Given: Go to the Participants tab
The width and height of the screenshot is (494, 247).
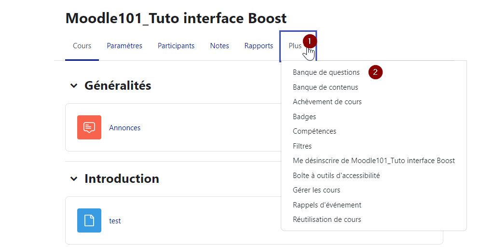Looking at the screenshot, I should click(x=176, y=46).
